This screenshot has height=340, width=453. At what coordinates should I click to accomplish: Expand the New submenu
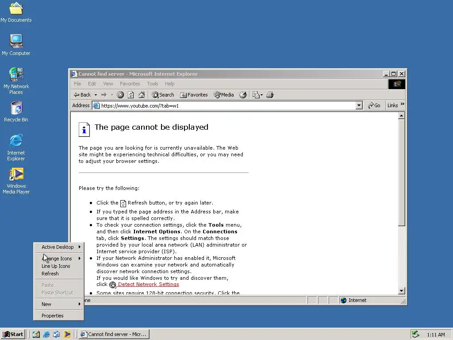point(59,304)
